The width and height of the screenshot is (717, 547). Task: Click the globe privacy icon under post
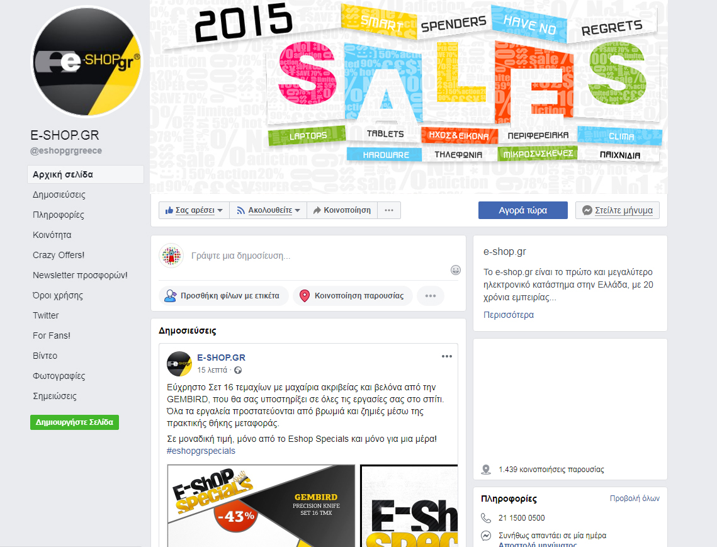(238, 370)
